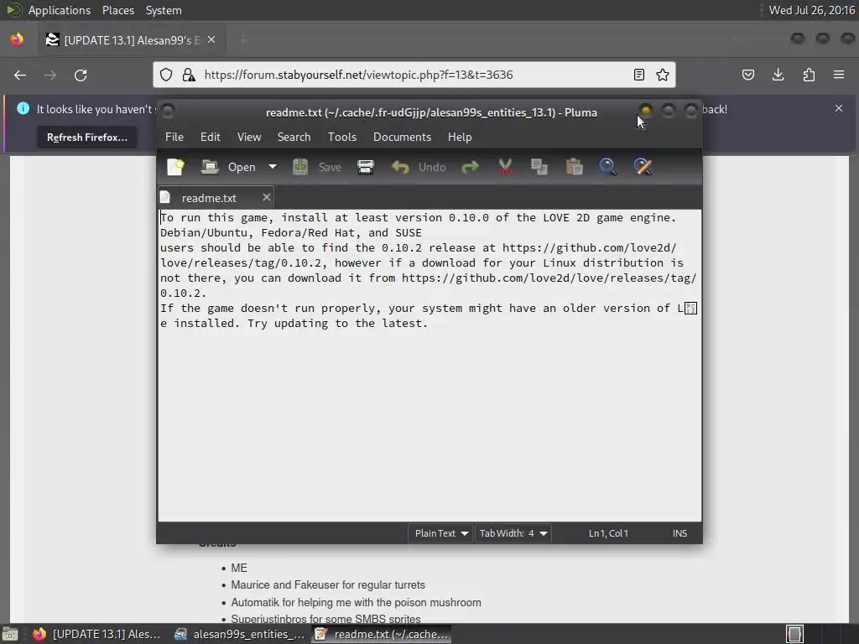Open the Firefox hamburger menu

click(839, 75)
